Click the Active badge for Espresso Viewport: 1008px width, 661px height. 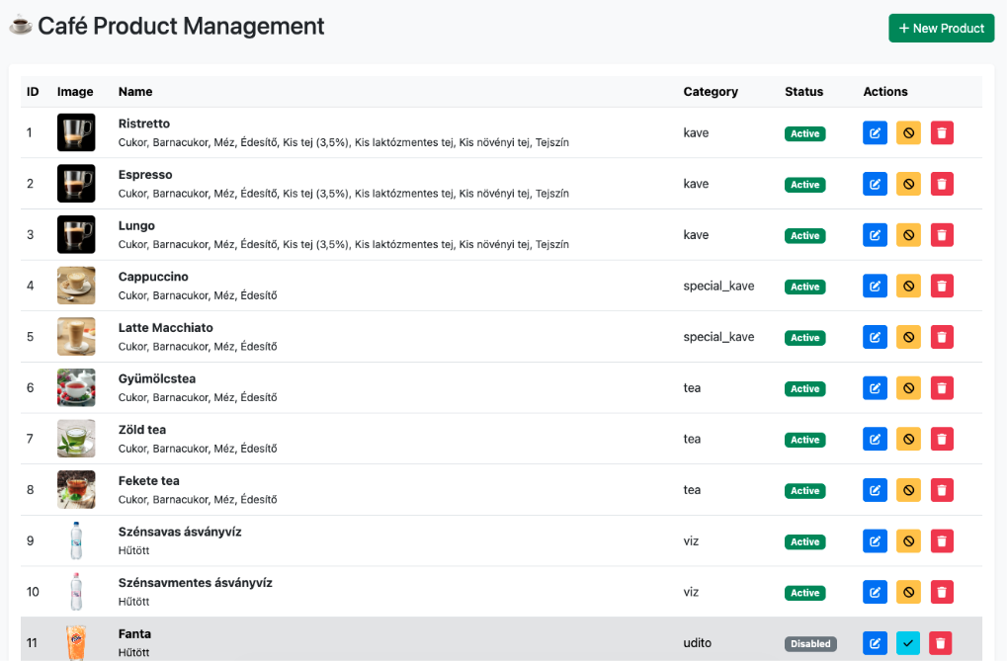click(804, 185)
